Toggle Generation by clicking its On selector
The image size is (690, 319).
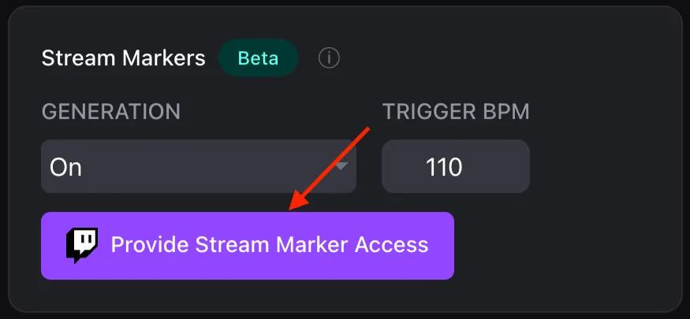[199, 166]
